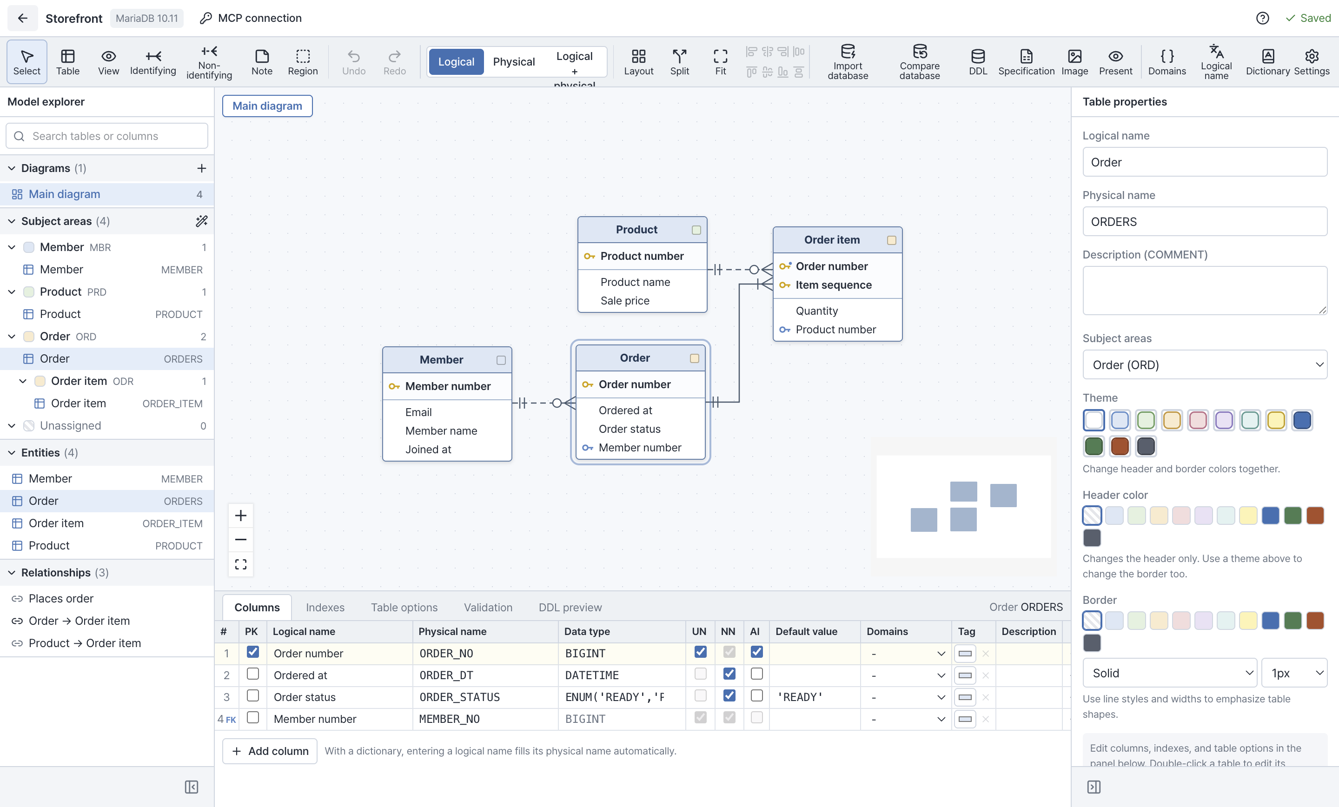Select the dark blue Theme swatch

tap(1302, 420)
